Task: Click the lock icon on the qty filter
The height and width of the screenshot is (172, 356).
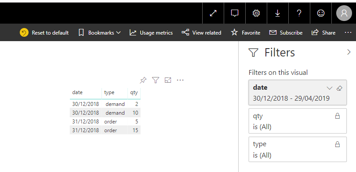Action: (x=338, y=116)
